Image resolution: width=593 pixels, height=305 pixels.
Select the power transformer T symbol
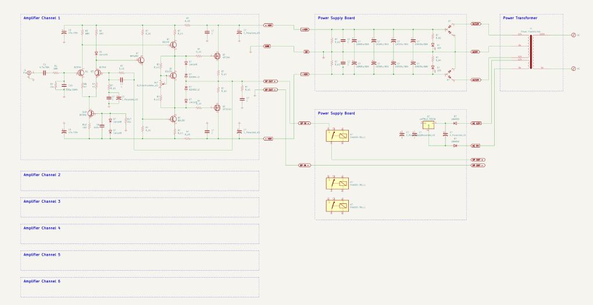530,52
